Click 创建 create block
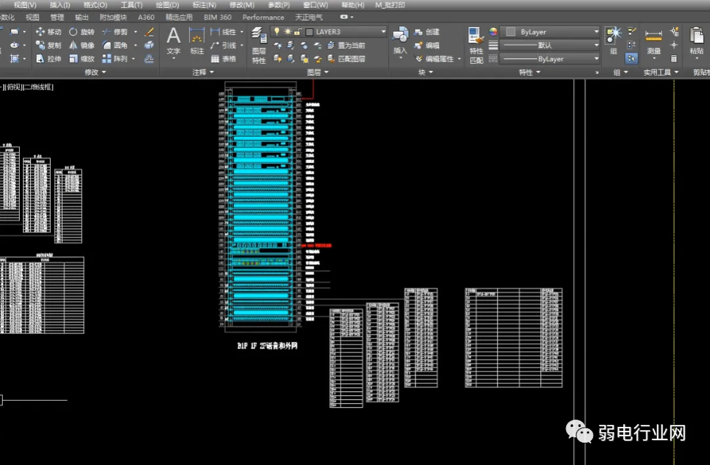The height and width of the screenshot is (465, 710). [427, 32]
